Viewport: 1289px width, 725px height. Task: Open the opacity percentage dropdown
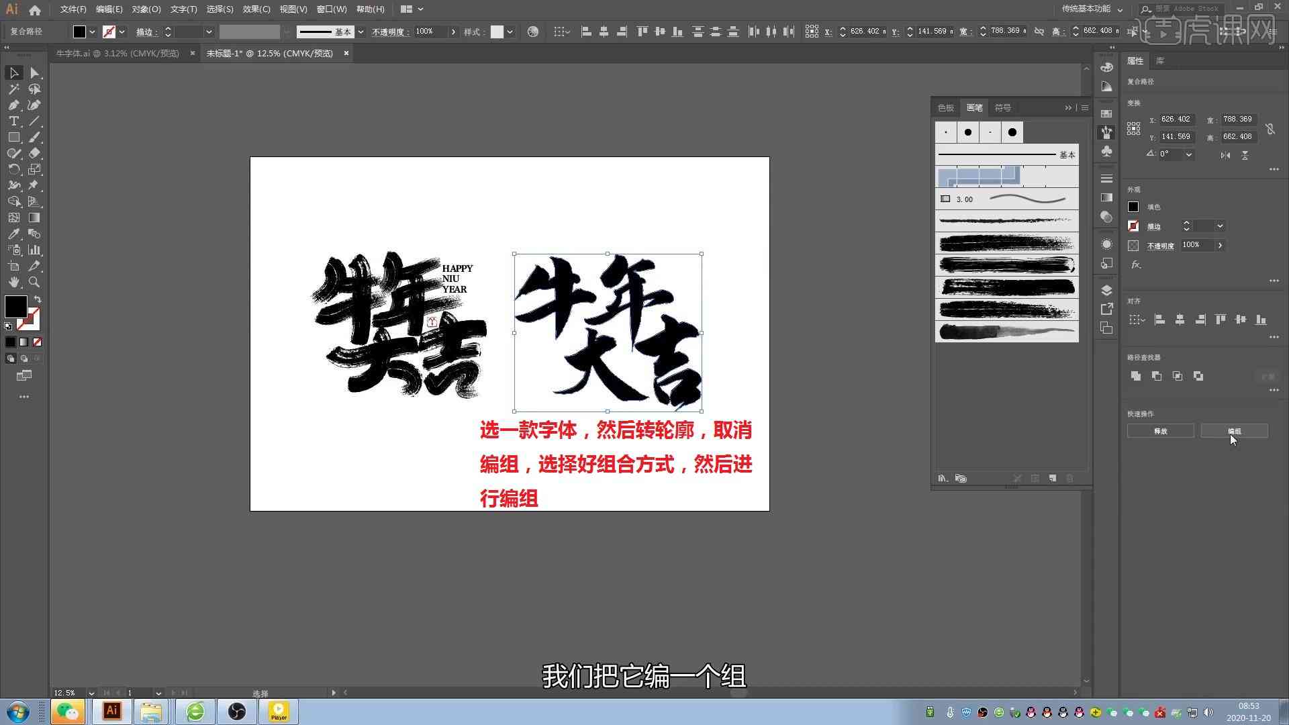click(x=453, y=32)
